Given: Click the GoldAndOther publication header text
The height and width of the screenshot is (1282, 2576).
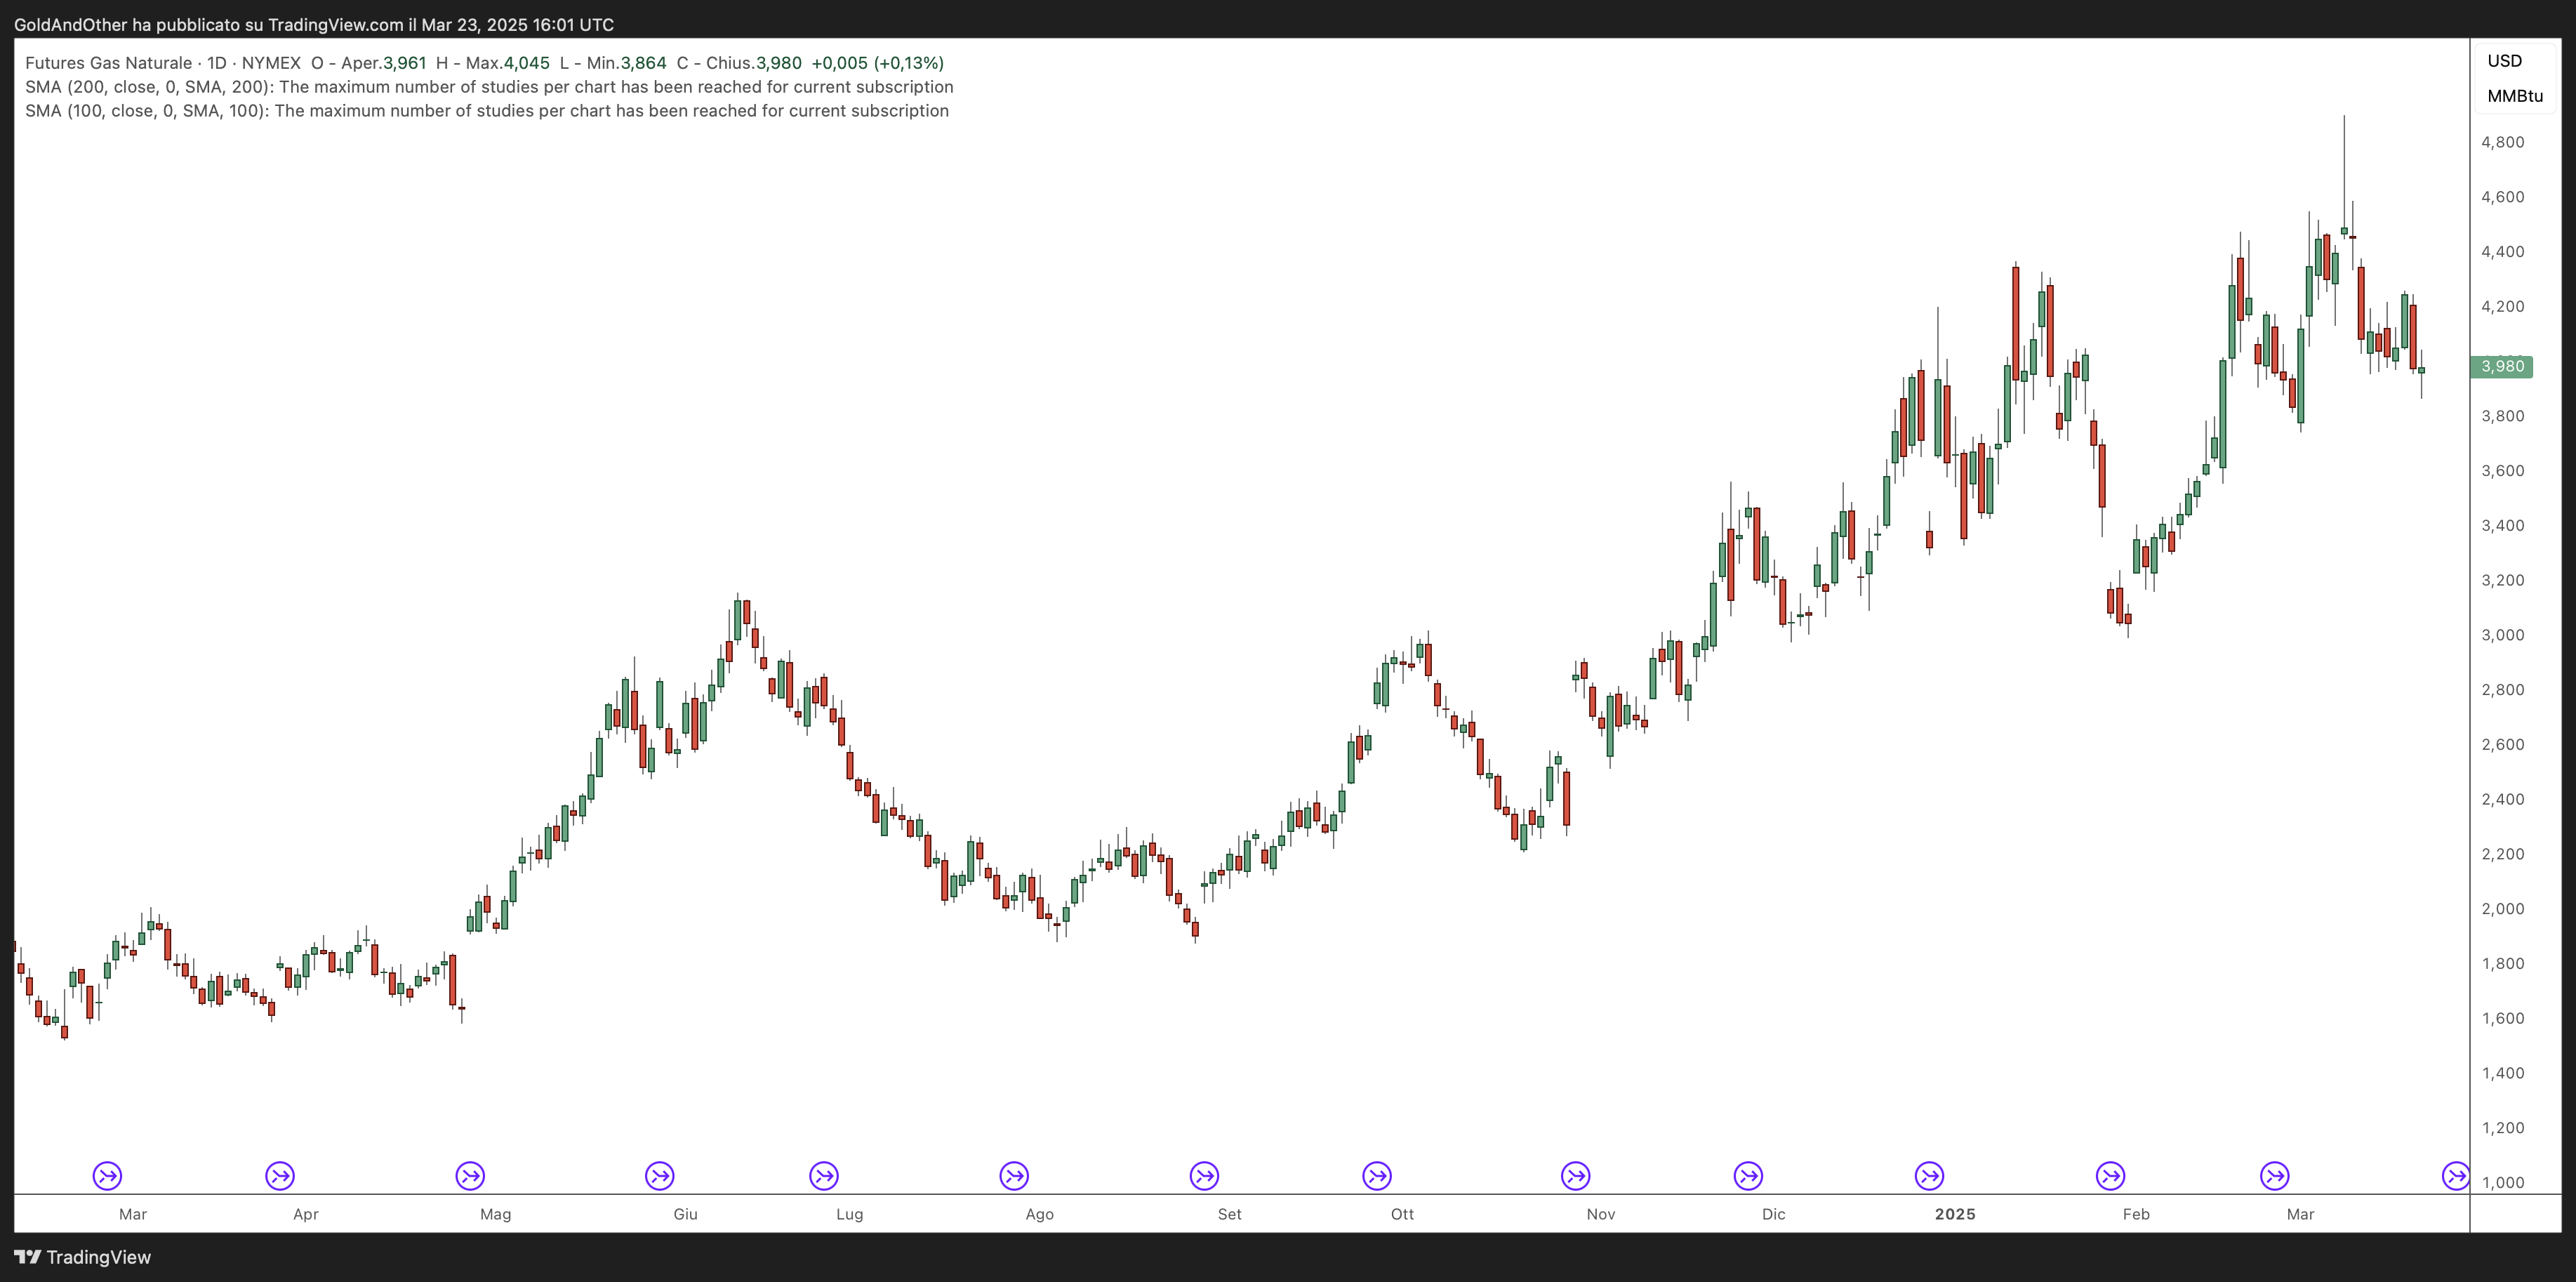Looking at the screenshot, I should [314, 24].
